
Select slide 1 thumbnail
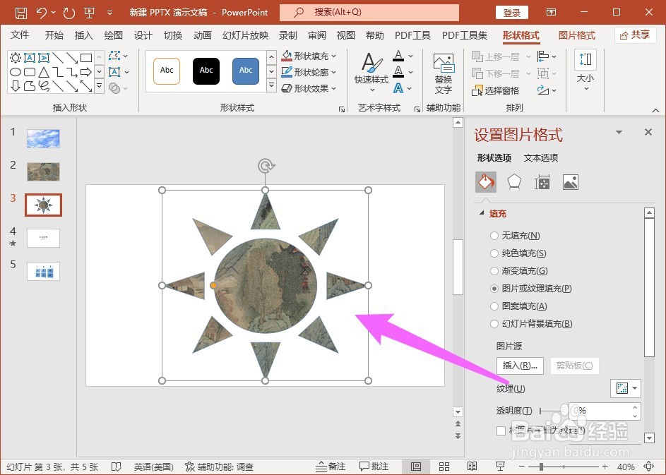click(43, 139)
